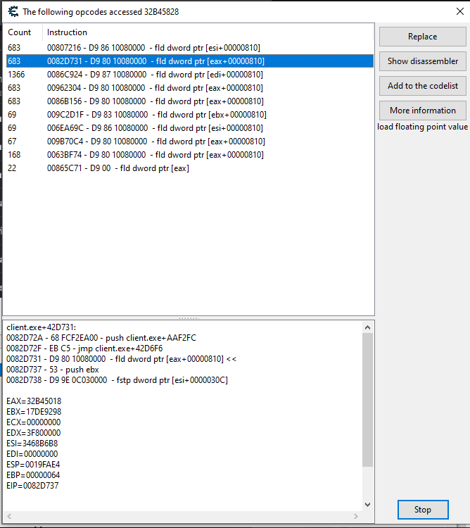Select the highlighted 0082D731 instruction row
Viewport: 470px width, 528px height.
click(190, 61)
